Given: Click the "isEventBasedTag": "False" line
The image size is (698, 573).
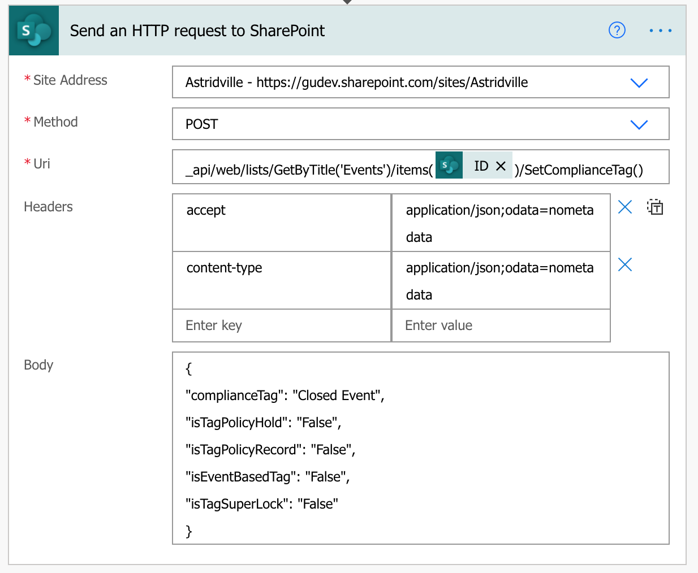Looking at the screenshot, I should point(268,477).
